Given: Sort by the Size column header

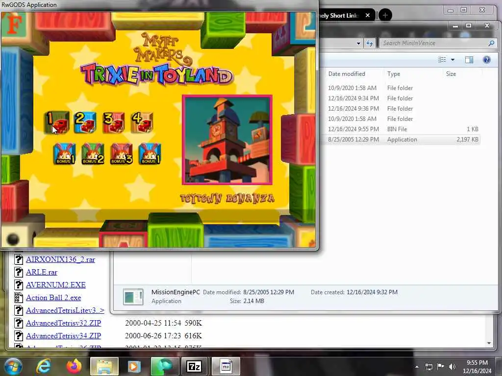Looking at the screenshot, I should click(x=451, y=74).
